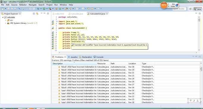This screenshot has height=109, width=203.
Task: Switch to the index.html editor tab
Action: click(58, 14)
